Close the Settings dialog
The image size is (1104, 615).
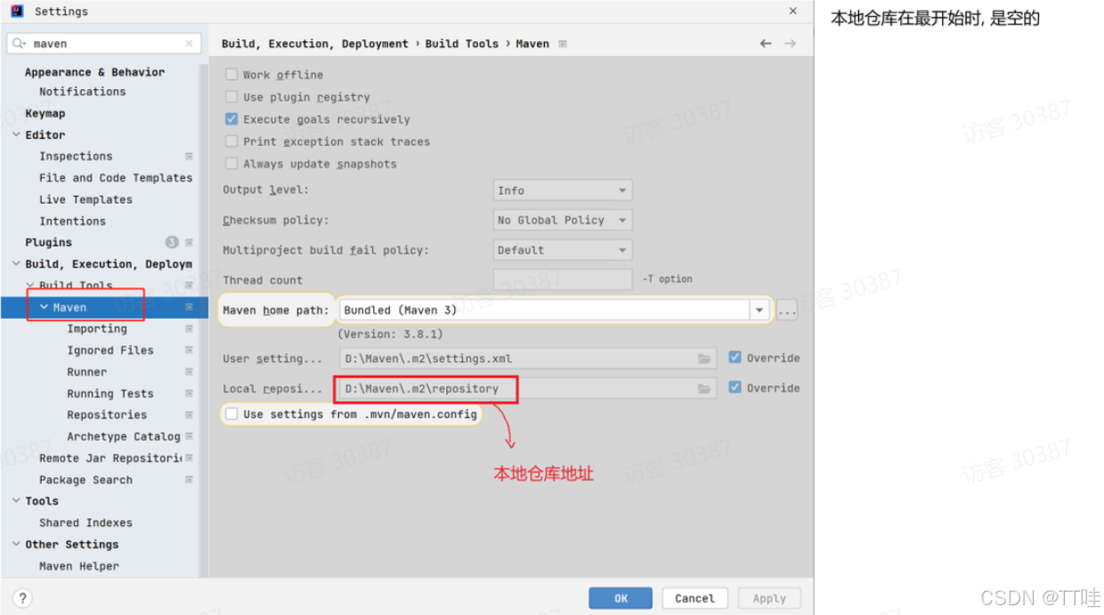point(792,11)
